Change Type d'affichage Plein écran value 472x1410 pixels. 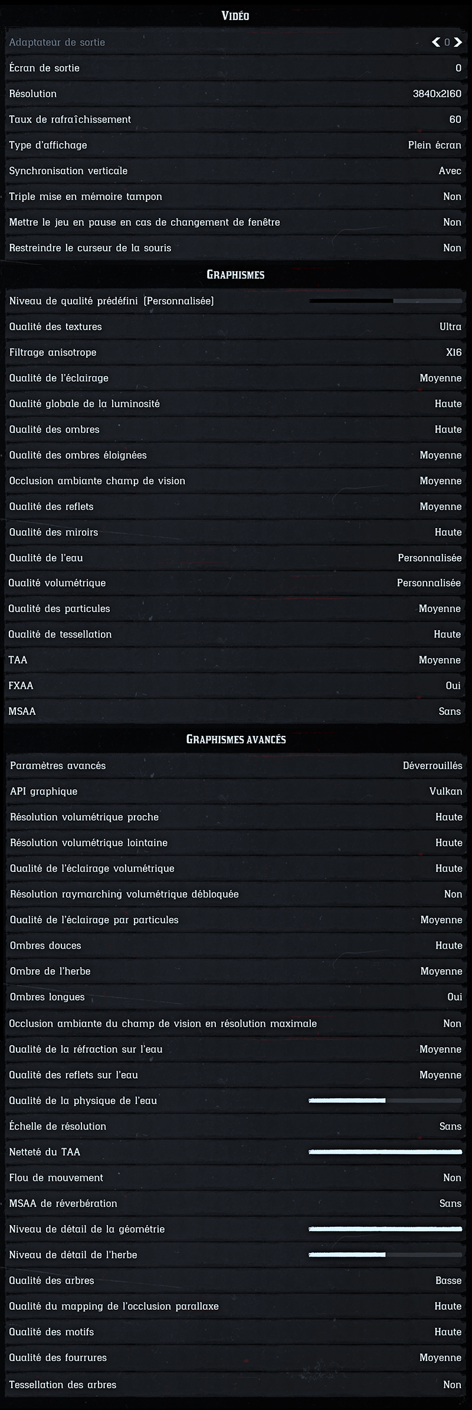coord(236,145)
